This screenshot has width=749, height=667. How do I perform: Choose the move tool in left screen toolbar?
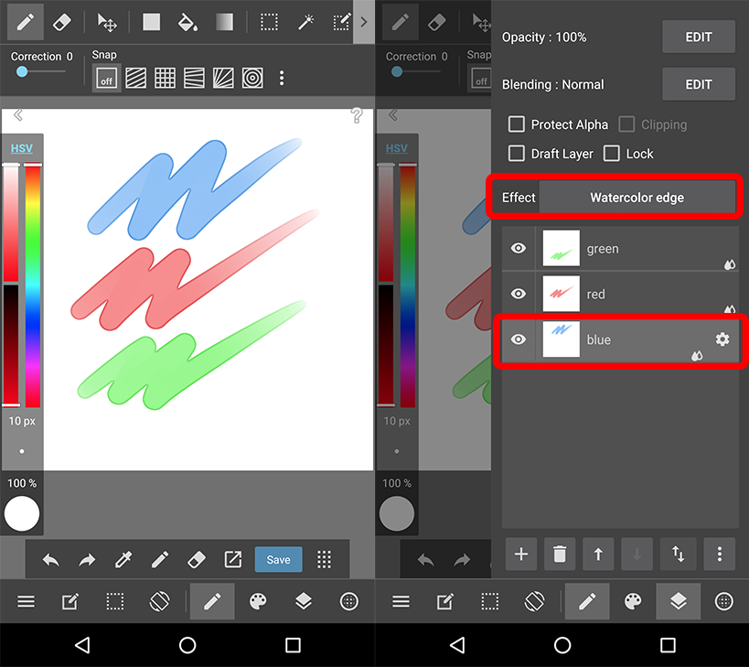[106, 23]
